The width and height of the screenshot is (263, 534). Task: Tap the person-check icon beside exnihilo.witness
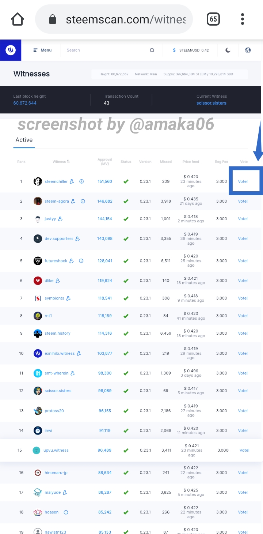point(79,353)
